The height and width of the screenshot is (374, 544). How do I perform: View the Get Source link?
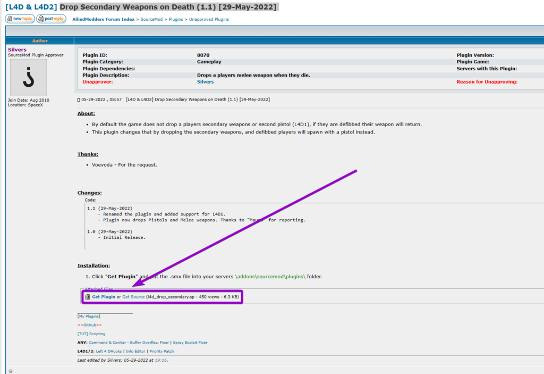tap(133, 297)
